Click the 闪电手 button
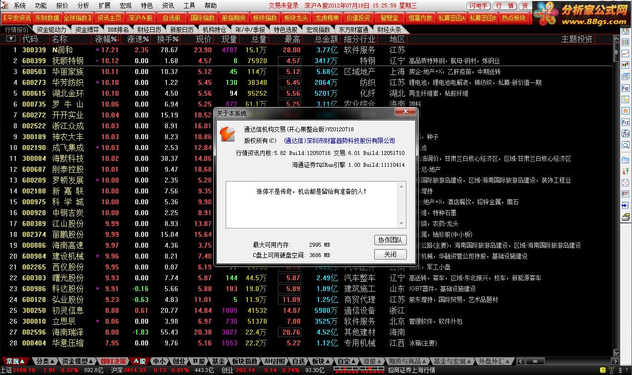The width and height of the screenshot is (632, 375). point(477,6)
